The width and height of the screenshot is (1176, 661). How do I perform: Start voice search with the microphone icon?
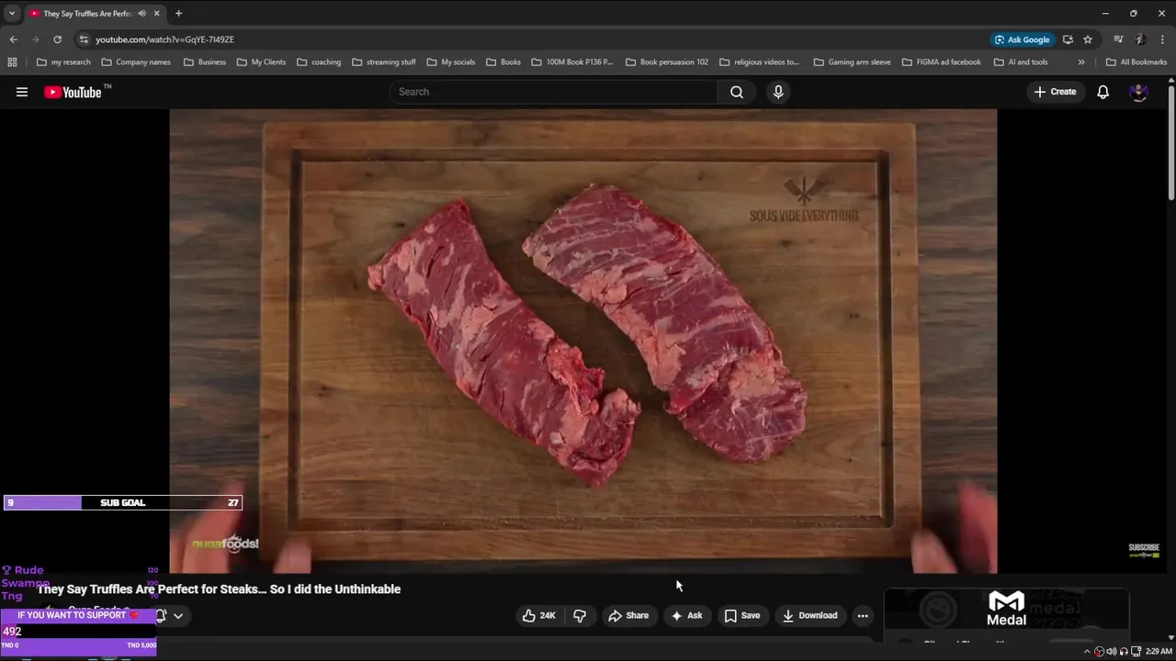[x=778, y=92]
